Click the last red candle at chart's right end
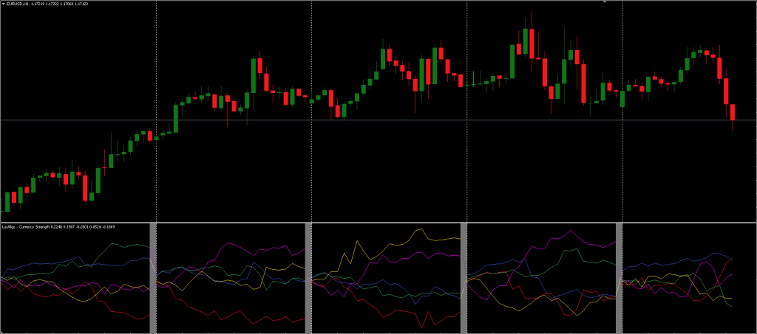 pyautogui.click(x=733, y=112)
